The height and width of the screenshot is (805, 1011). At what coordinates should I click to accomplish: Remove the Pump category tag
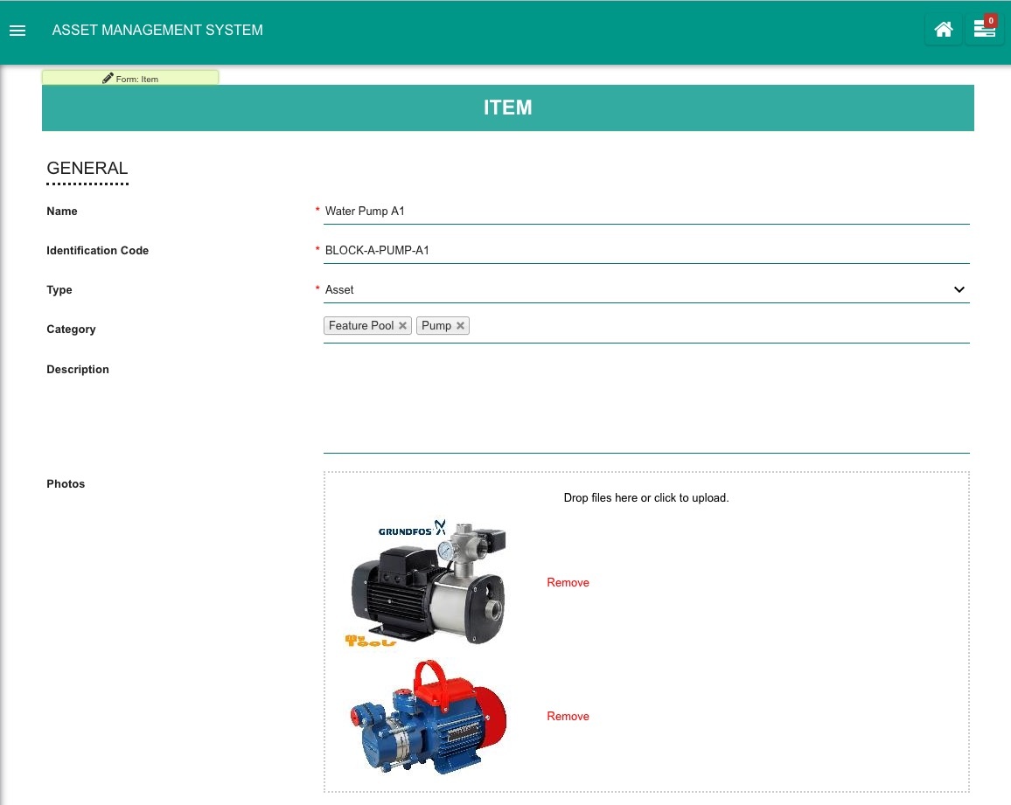click(460, 326)
